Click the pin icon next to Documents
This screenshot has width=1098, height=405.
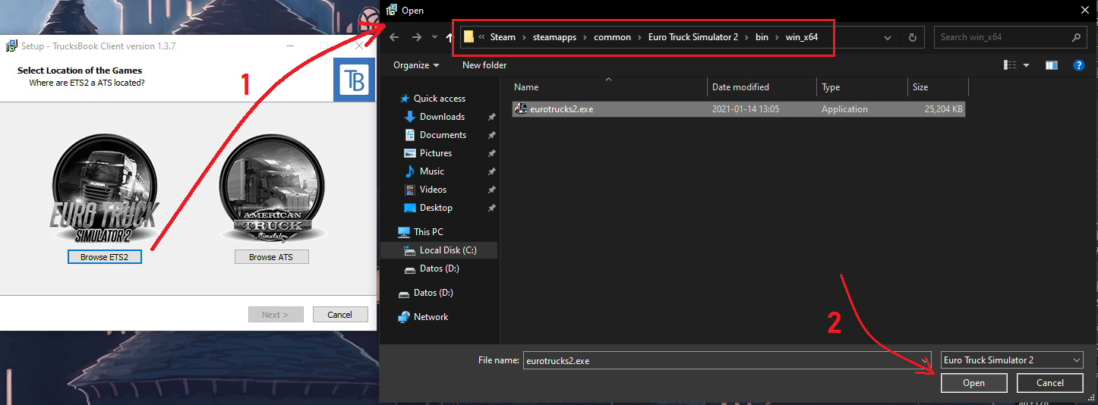[x=491, y=135]
